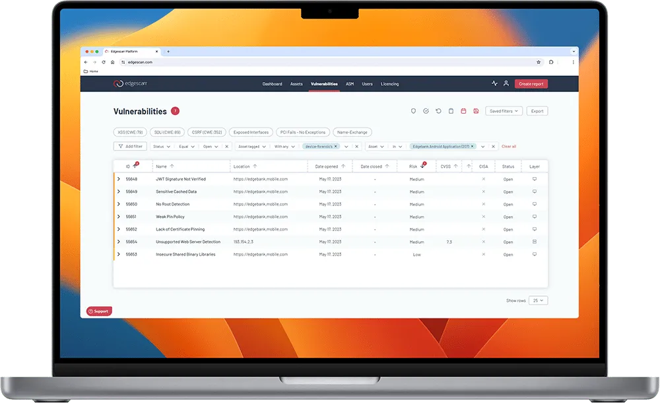Click the undo/refresh arrow toolbar icon
Image resolution: width=660 pixels, height=403 pixels.
point(439,111)
